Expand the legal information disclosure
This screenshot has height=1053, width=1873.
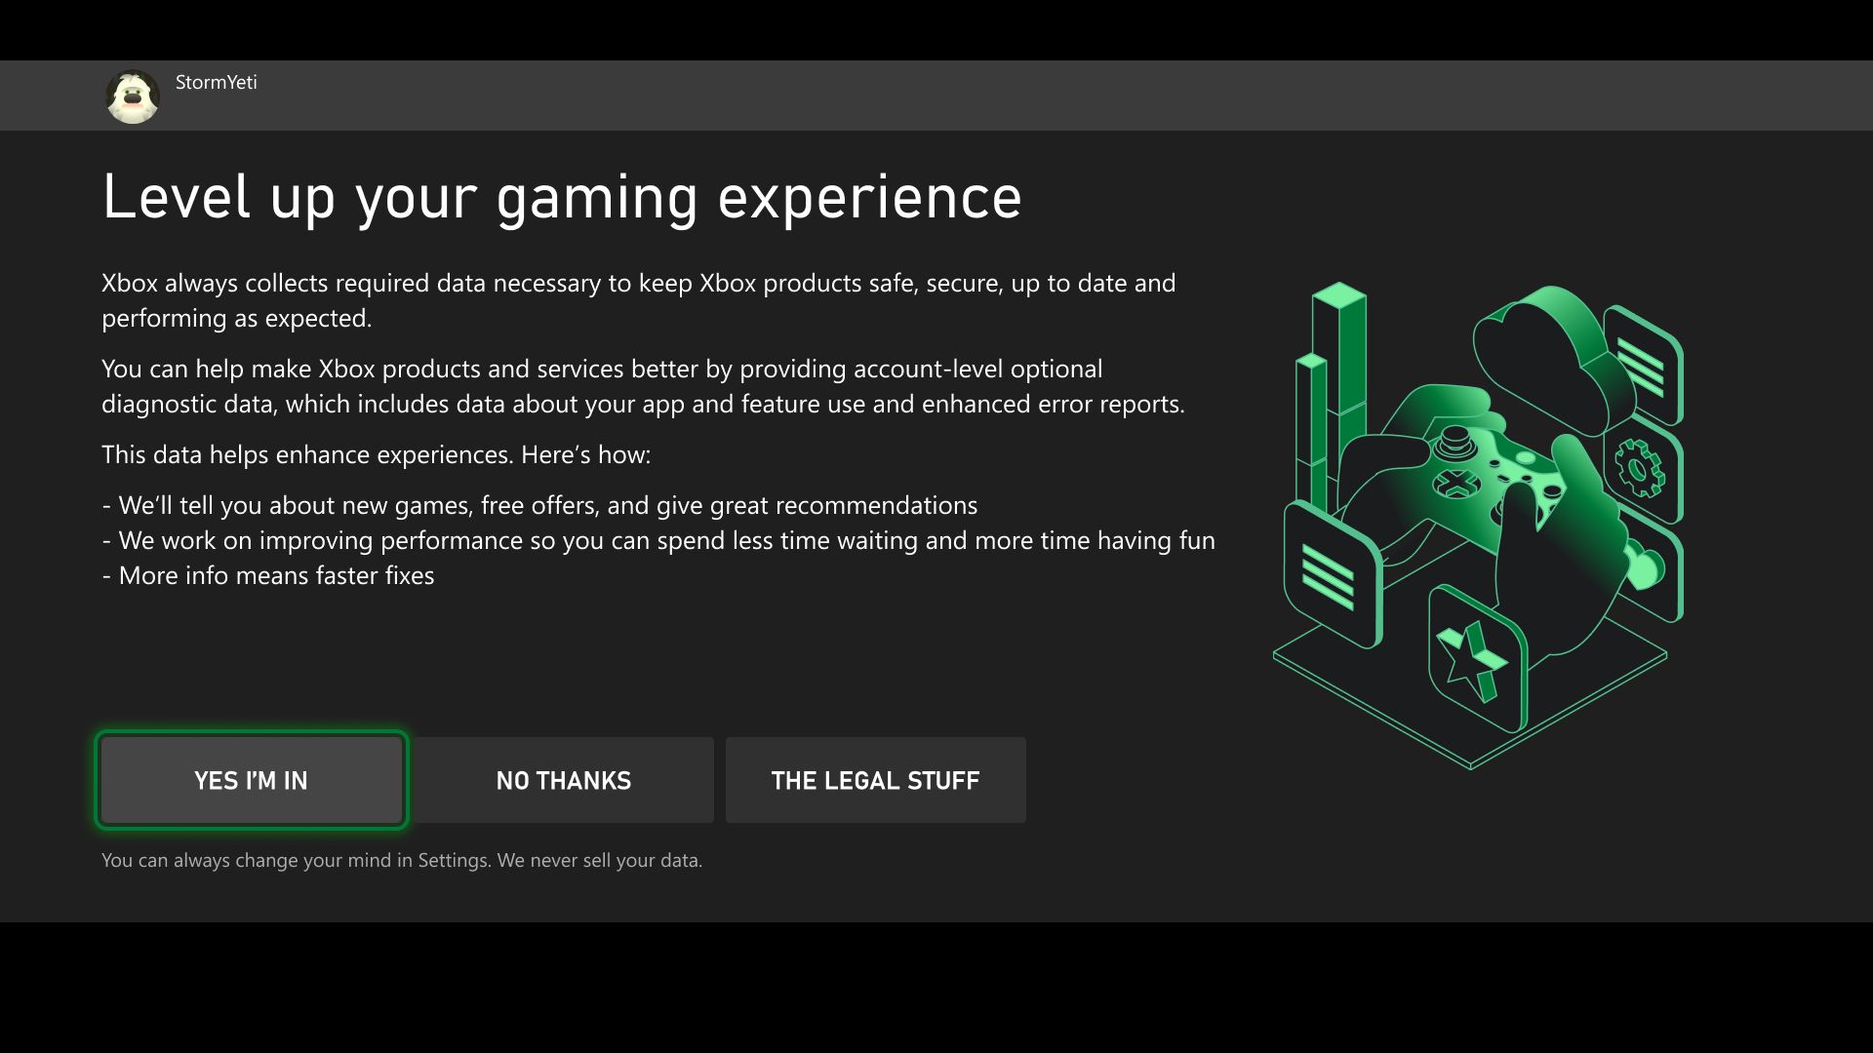[875, 779]
